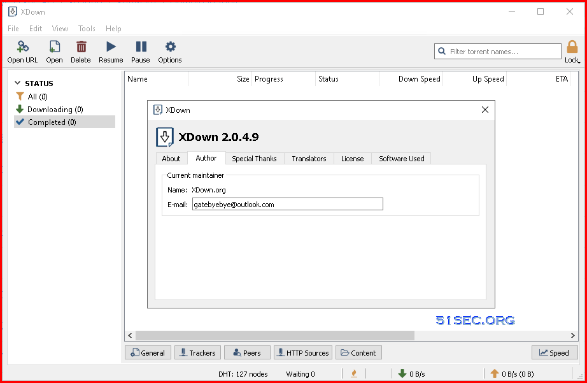Click the XDown logo in About dialog
The height and width of the screenshot is (383, 587).
coord(165,137)
